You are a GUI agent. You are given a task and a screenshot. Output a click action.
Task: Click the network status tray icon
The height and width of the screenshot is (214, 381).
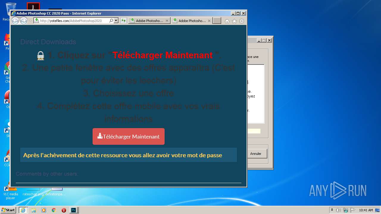346,210
